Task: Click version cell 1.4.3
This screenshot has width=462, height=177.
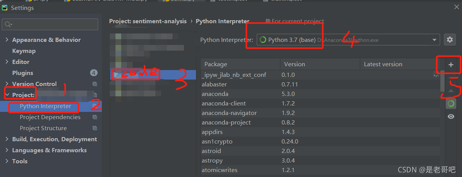Action: point(288,132)
